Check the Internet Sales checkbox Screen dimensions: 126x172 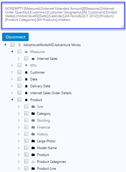[26, 58]
